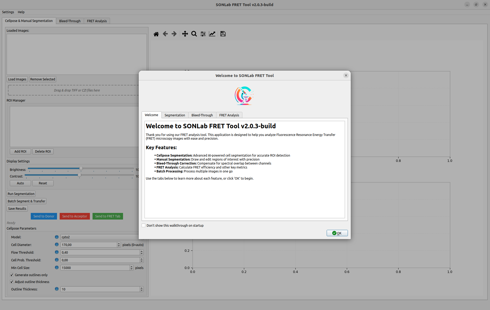
Task: Open Segmentation tab in welcome dialog
Action: [175, 115]
